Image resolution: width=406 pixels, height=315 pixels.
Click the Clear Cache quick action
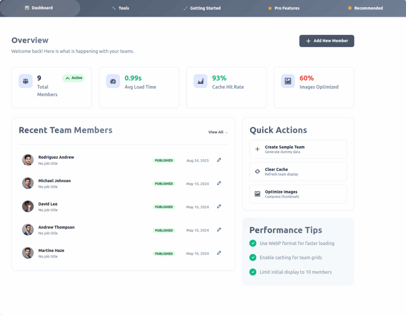click(298, 172)
